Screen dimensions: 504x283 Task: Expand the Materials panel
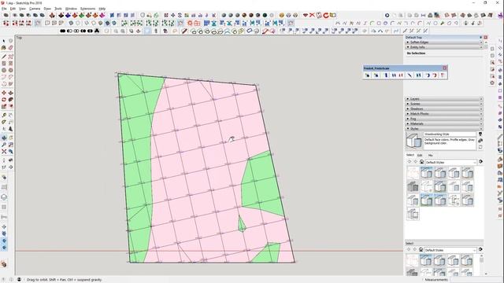444,123
